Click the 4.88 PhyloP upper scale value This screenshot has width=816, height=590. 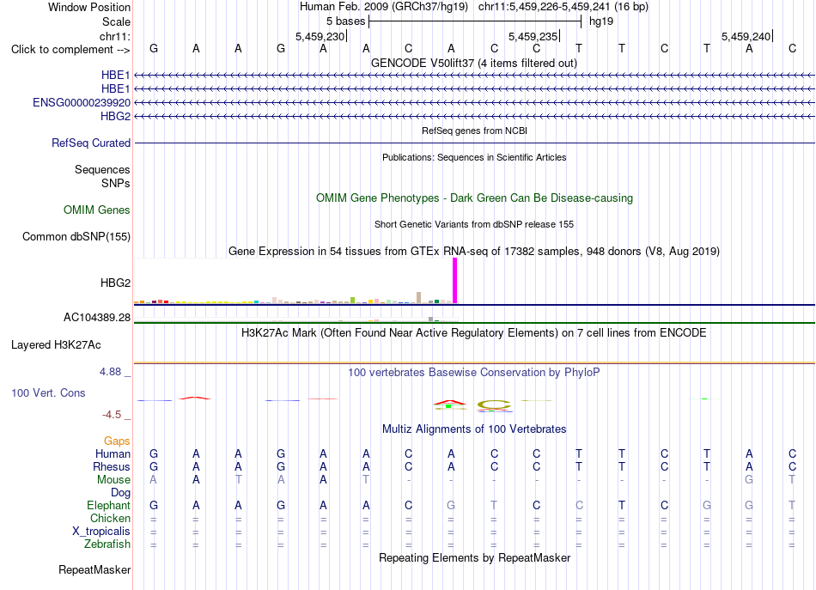[110, 372]
